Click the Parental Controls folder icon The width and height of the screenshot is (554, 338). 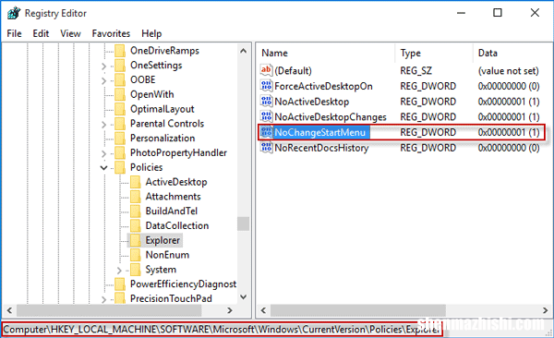(x=120, y=124)
